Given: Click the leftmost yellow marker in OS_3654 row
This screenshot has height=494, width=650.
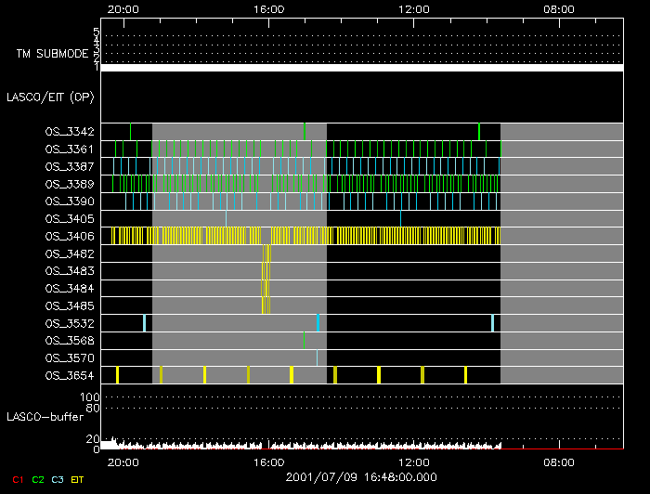Looking at the screenshot, I should [x=117, y=374].
